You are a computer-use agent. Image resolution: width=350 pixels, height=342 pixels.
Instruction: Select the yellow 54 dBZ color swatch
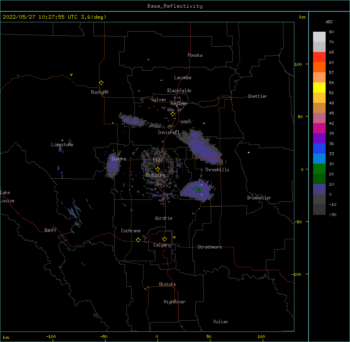click(319, 87)
